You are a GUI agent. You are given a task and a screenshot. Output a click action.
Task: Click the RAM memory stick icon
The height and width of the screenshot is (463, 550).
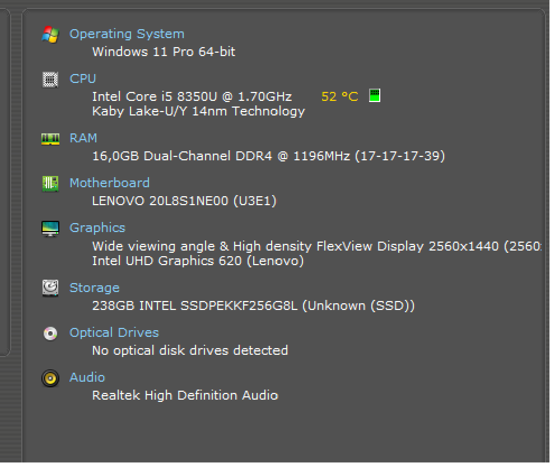coord(50,138)
